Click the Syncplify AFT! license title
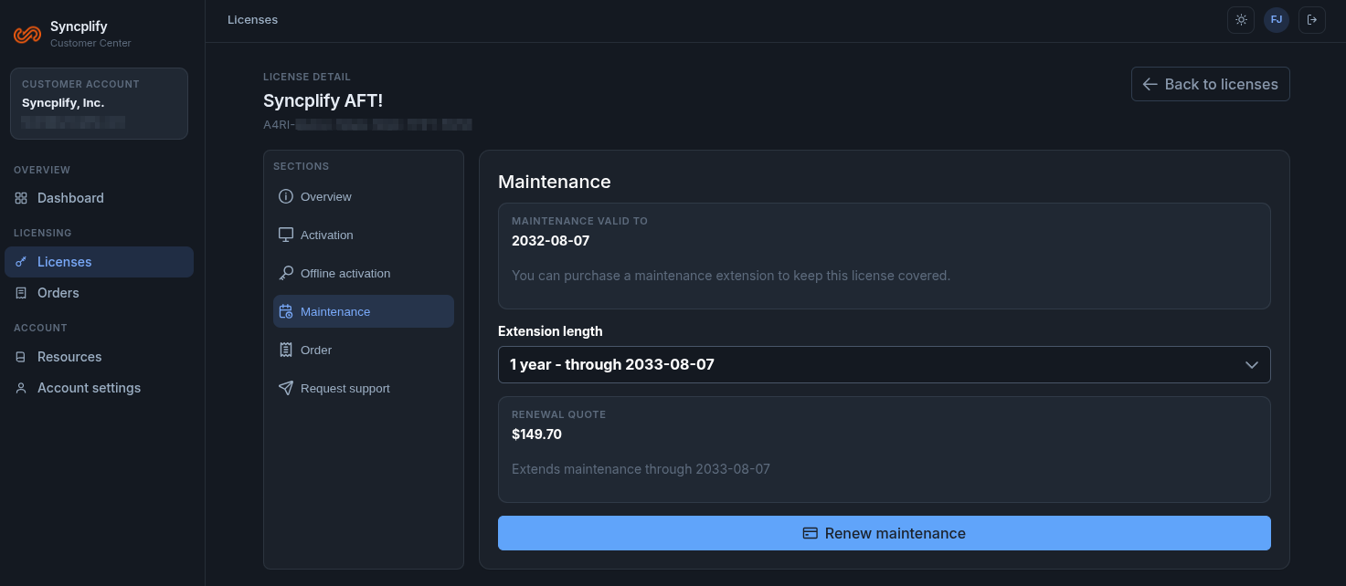The width and height of the screenshot is (1346, 586). [323, 100]
